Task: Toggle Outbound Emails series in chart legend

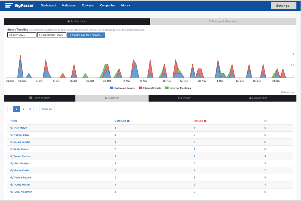Action: point(122,88)
